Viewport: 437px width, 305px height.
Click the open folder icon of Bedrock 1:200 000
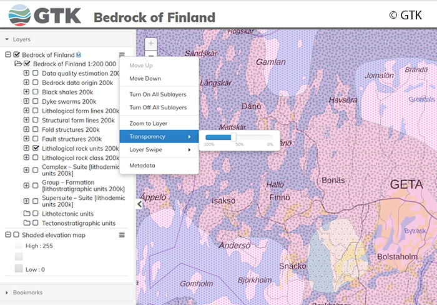tap(18, 64)
